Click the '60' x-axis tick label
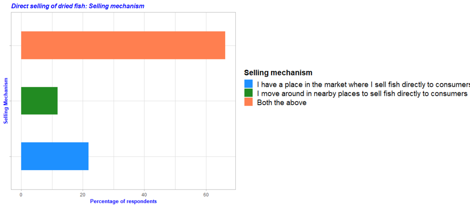Viewport: 470px width, 207px height. [x=206, y=195]
